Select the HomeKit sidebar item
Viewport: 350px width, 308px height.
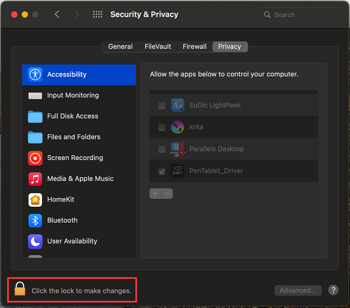pos(61,200)
